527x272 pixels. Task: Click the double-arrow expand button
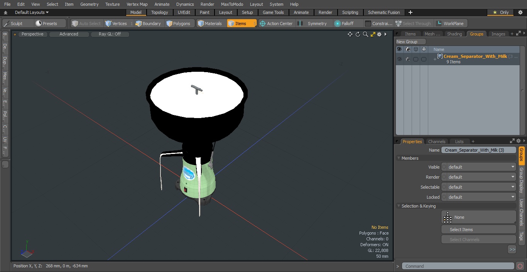pyautogui.click(x=512, y=250)
